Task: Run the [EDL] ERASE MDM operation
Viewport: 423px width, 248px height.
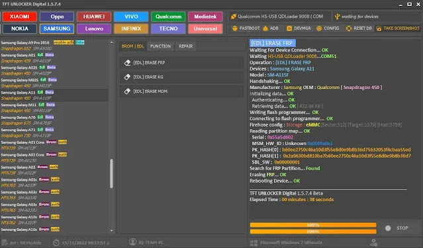Action: coord(181,92)
